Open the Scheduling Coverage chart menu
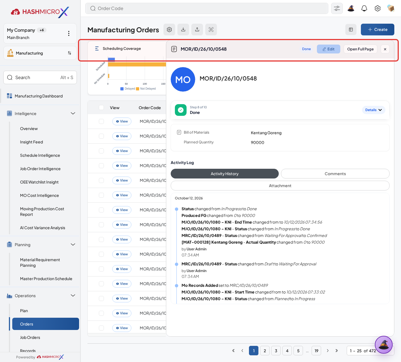Screen dimensions: 401x362 point(97,48)
